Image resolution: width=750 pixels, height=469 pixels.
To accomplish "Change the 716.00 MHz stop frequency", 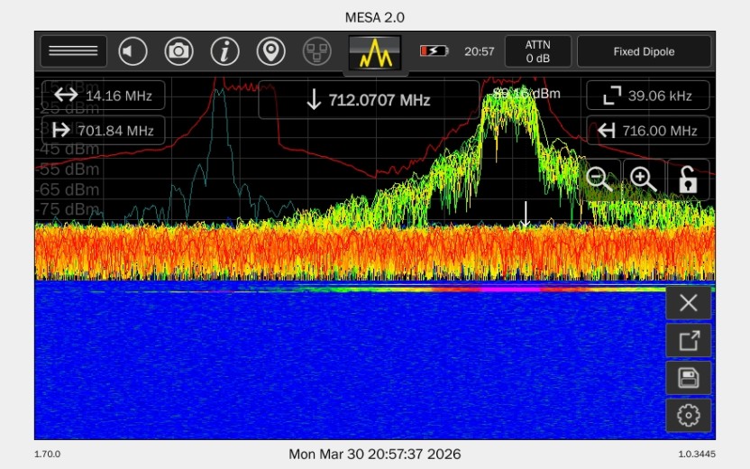I will tap(647, 131).
